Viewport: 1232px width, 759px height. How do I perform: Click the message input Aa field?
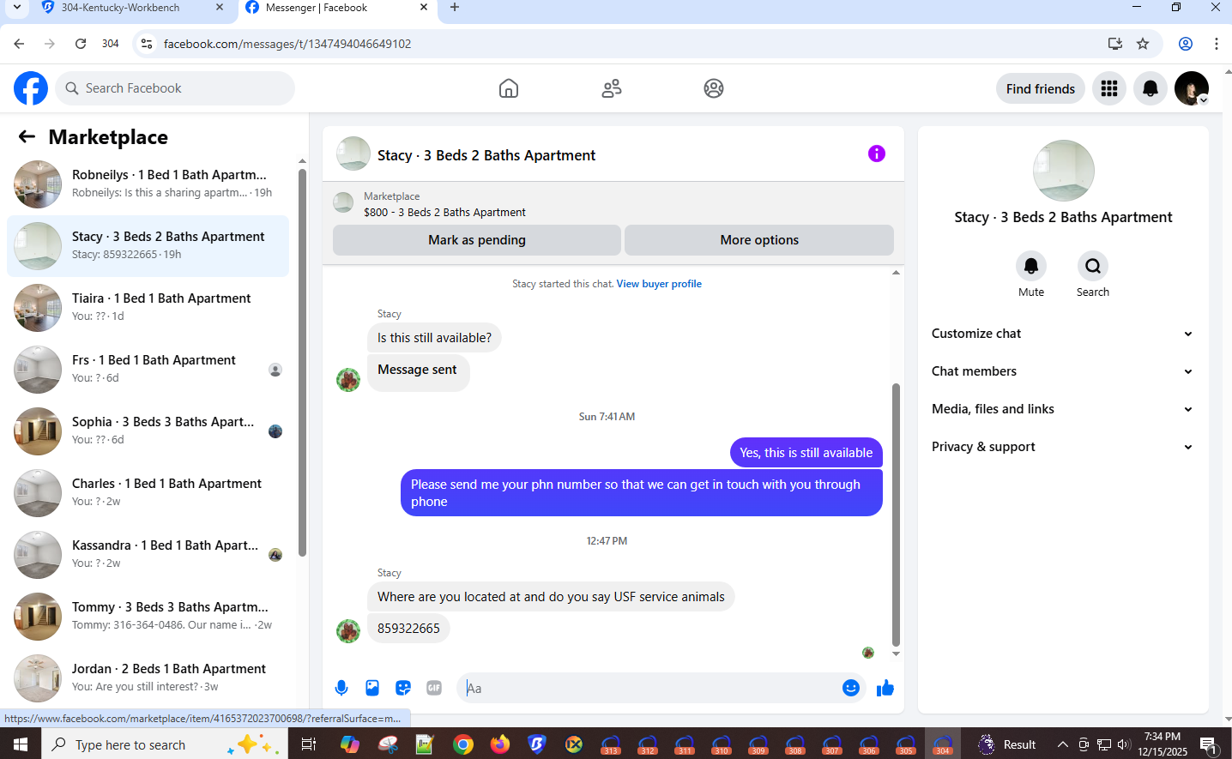[653, 688]
